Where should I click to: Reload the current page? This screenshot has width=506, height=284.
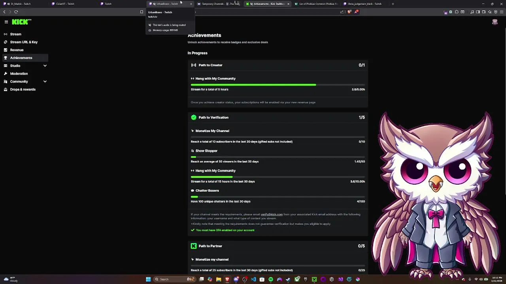click(16, 12)
